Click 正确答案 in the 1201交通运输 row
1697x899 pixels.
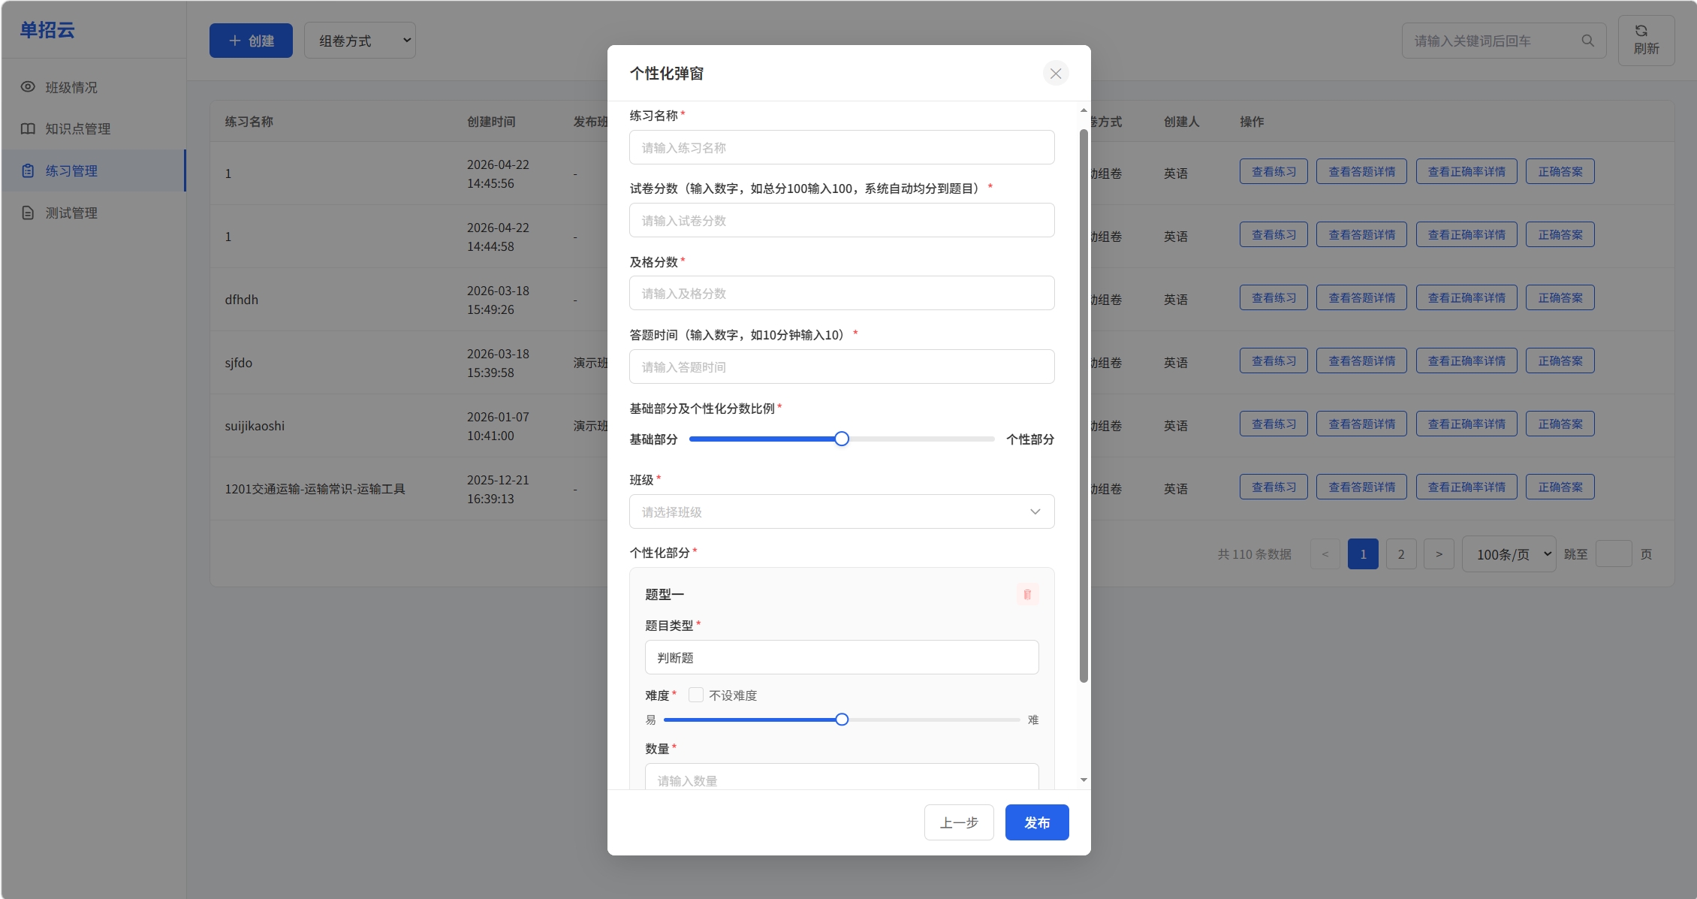click(1560, 487)
